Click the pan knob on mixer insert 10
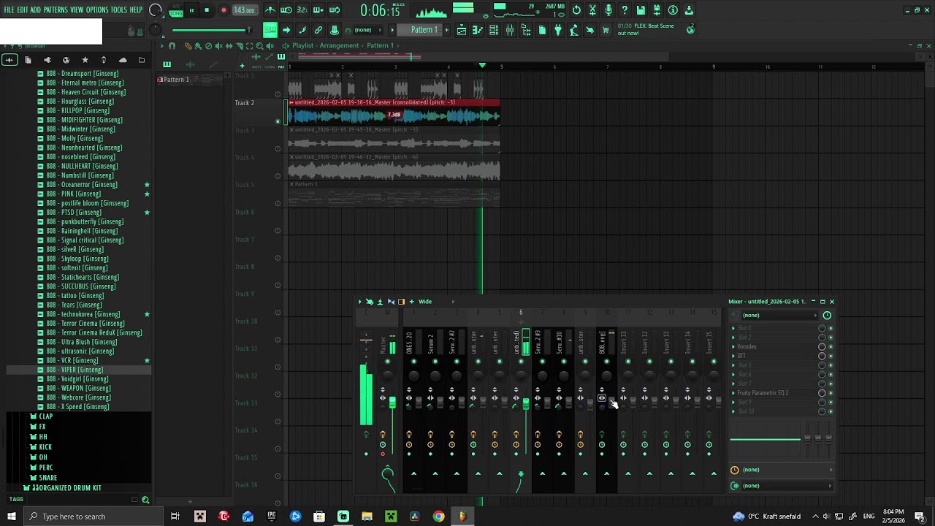 [606, 376]
